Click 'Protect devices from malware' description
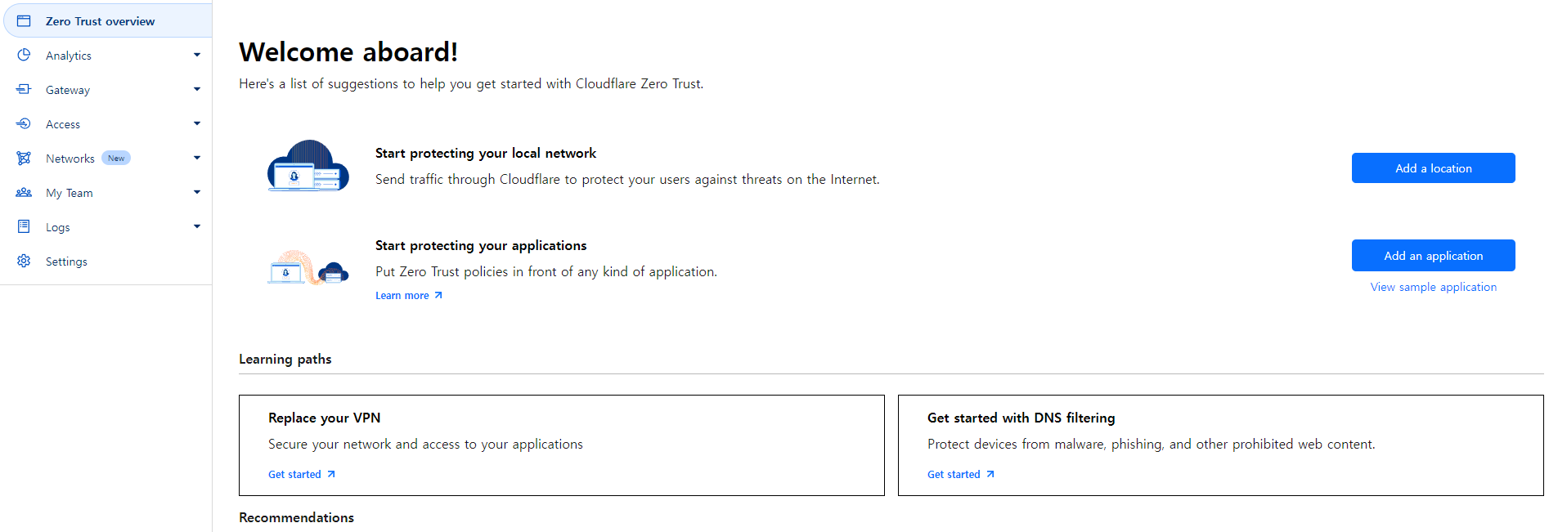 click(1152, 444)
